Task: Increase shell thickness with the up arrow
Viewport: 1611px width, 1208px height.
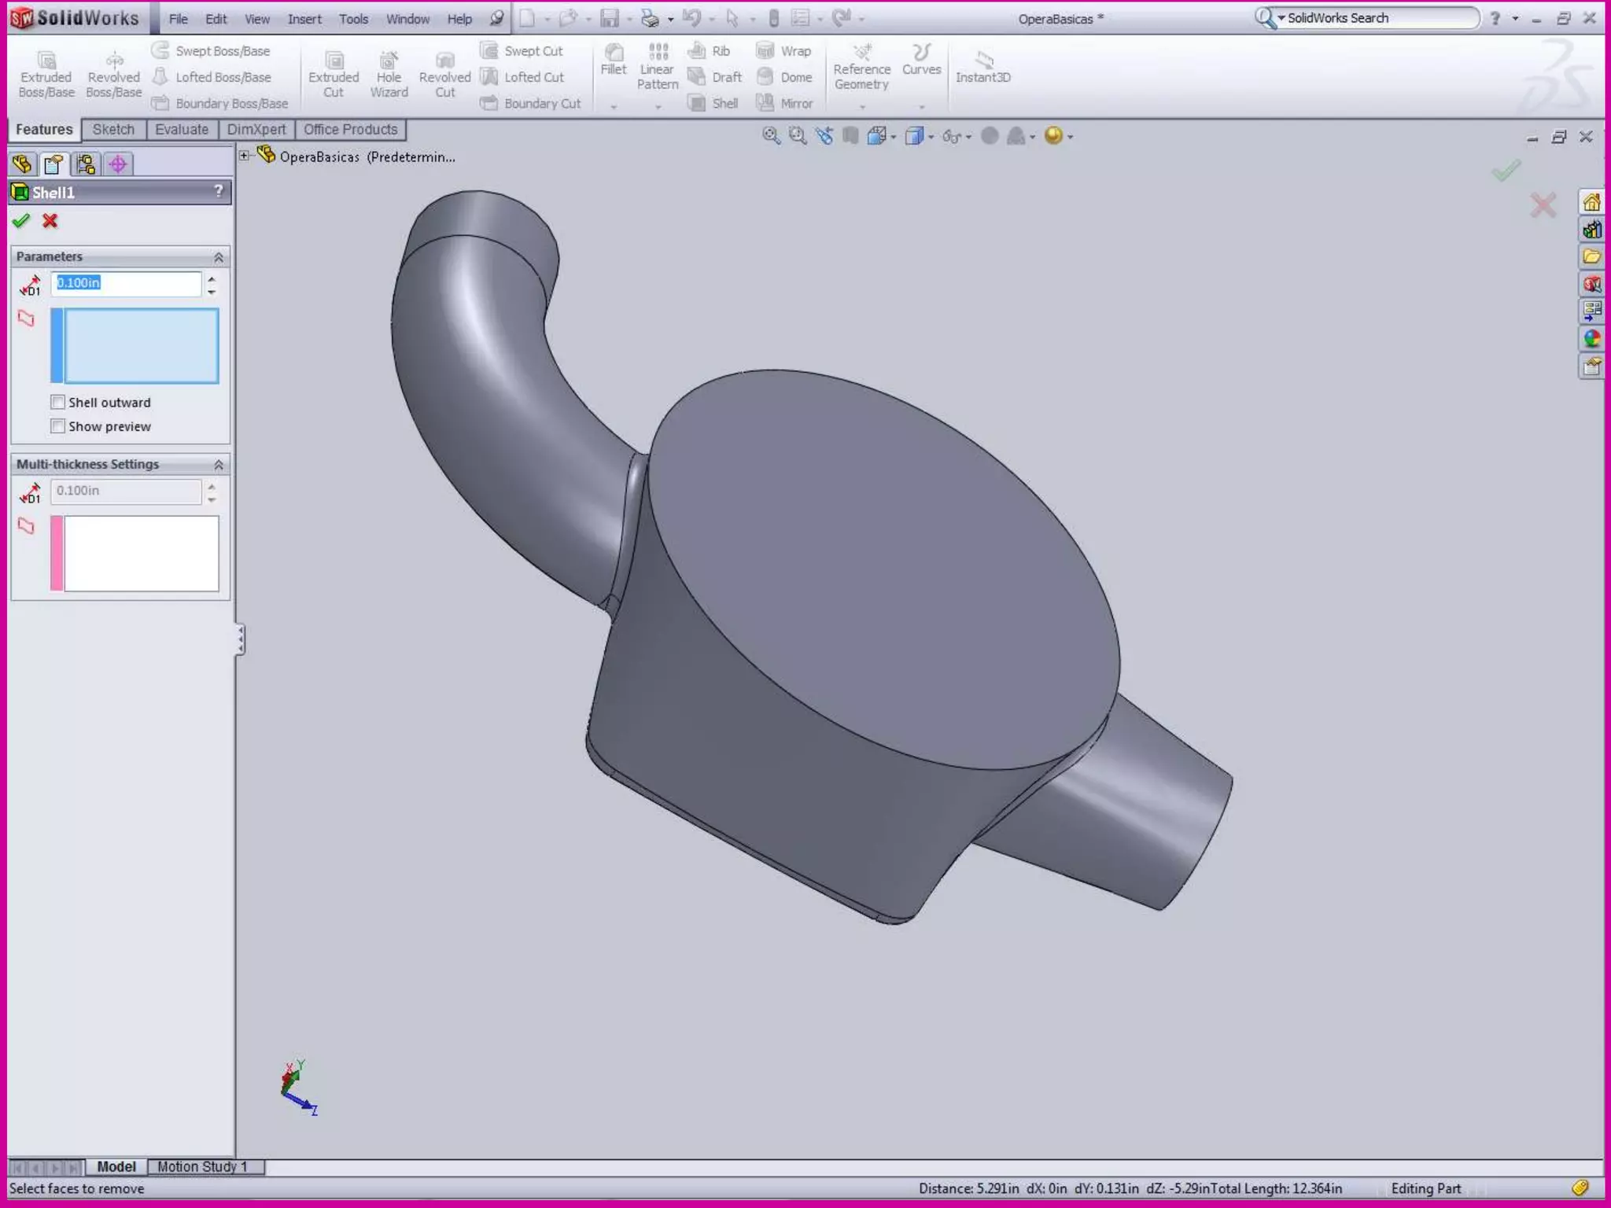Action: click(x=212, y=278)
